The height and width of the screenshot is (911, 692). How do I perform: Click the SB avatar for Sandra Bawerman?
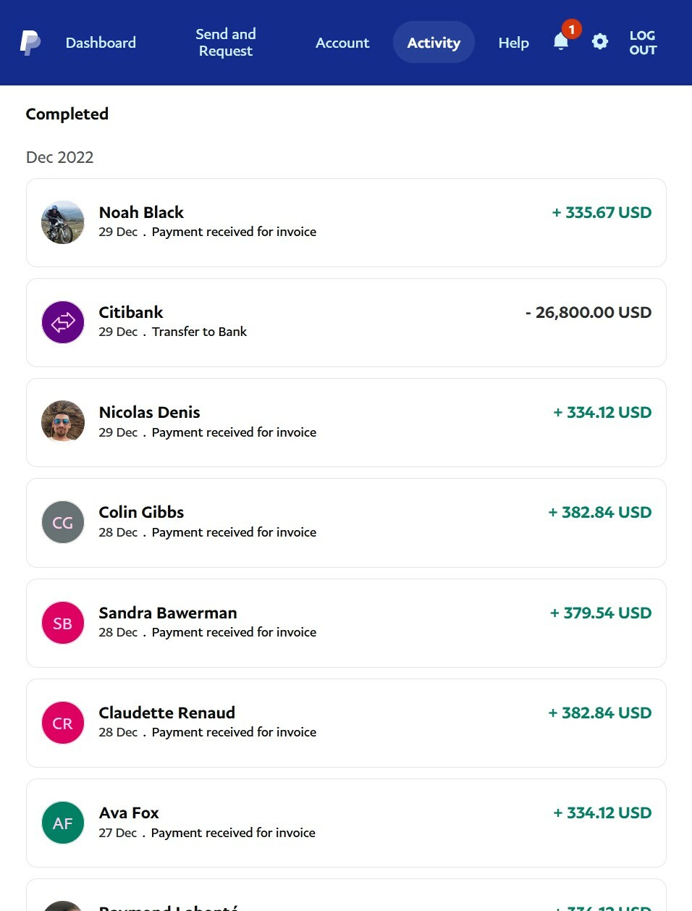(x=63, y=623)
